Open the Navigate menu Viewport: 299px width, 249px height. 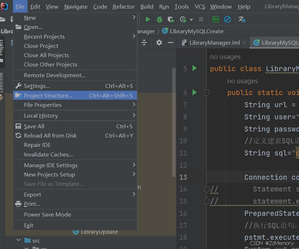[x=76, y=7]
